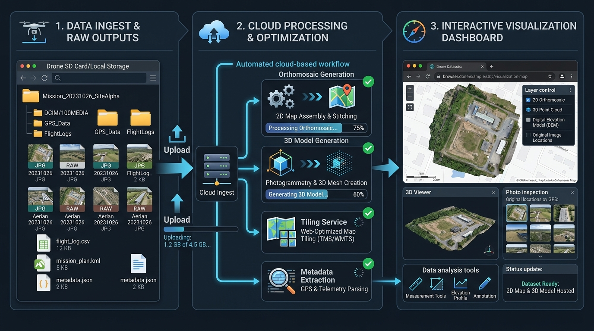Open the Elevation Profile chart tool
The height and width of the screenshot is (331, 594).
coord(460,283)
